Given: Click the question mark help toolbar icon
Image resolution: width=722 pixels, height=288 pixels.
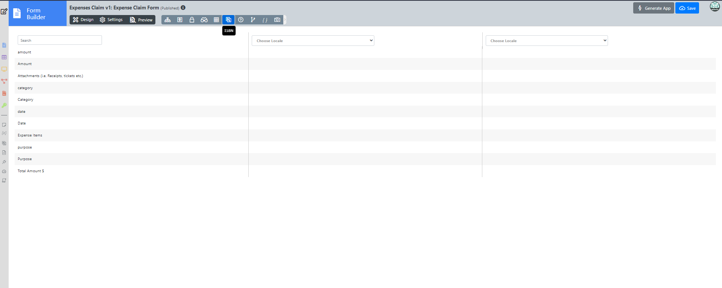Looking at the screenshot, I should pos(241,20).
